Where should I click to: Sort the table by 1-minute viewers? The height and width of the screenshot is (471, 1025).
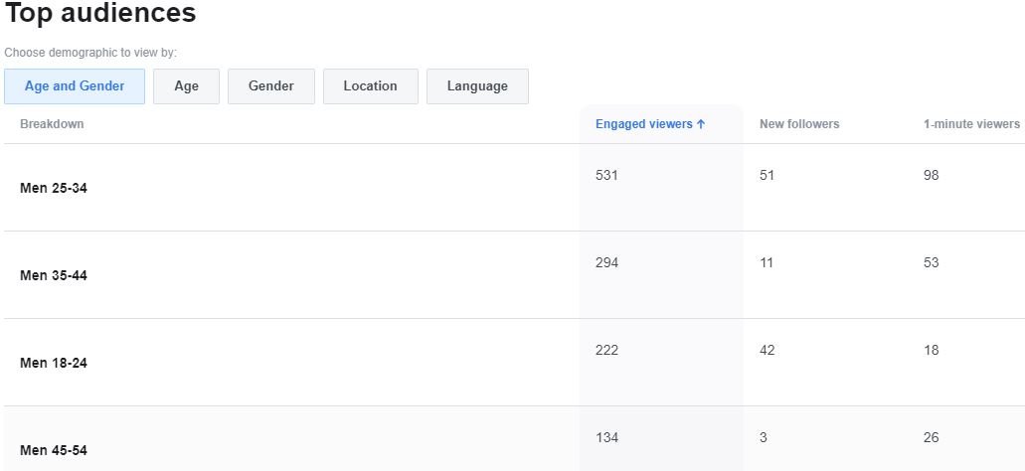click(971, 124)
